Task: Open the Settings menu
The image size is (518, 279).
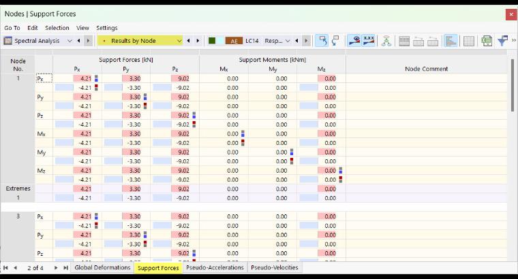Action: pos(107,28)
